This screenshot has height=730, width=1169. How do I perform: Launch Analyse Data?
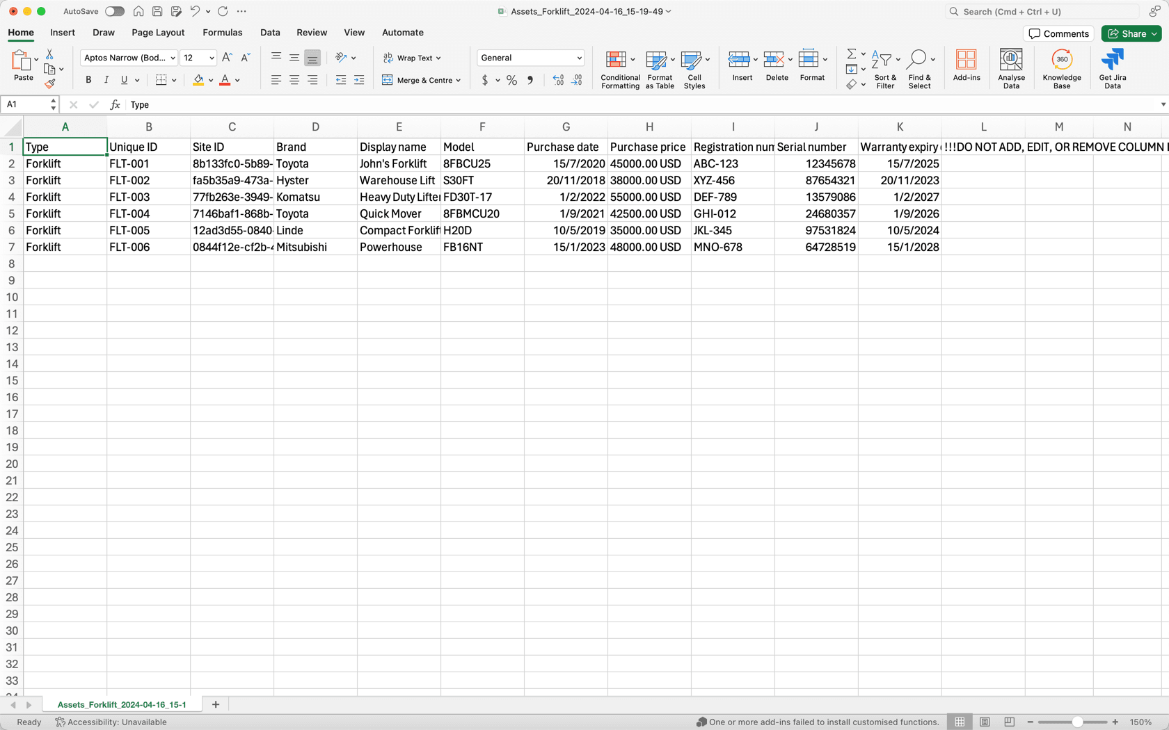(x=1011, y=68)
